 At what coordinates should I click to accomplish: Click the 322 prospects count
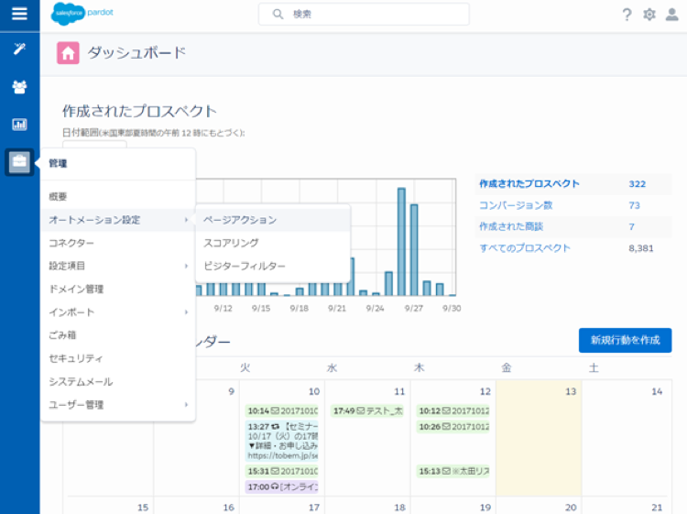[x=637, y=183]
